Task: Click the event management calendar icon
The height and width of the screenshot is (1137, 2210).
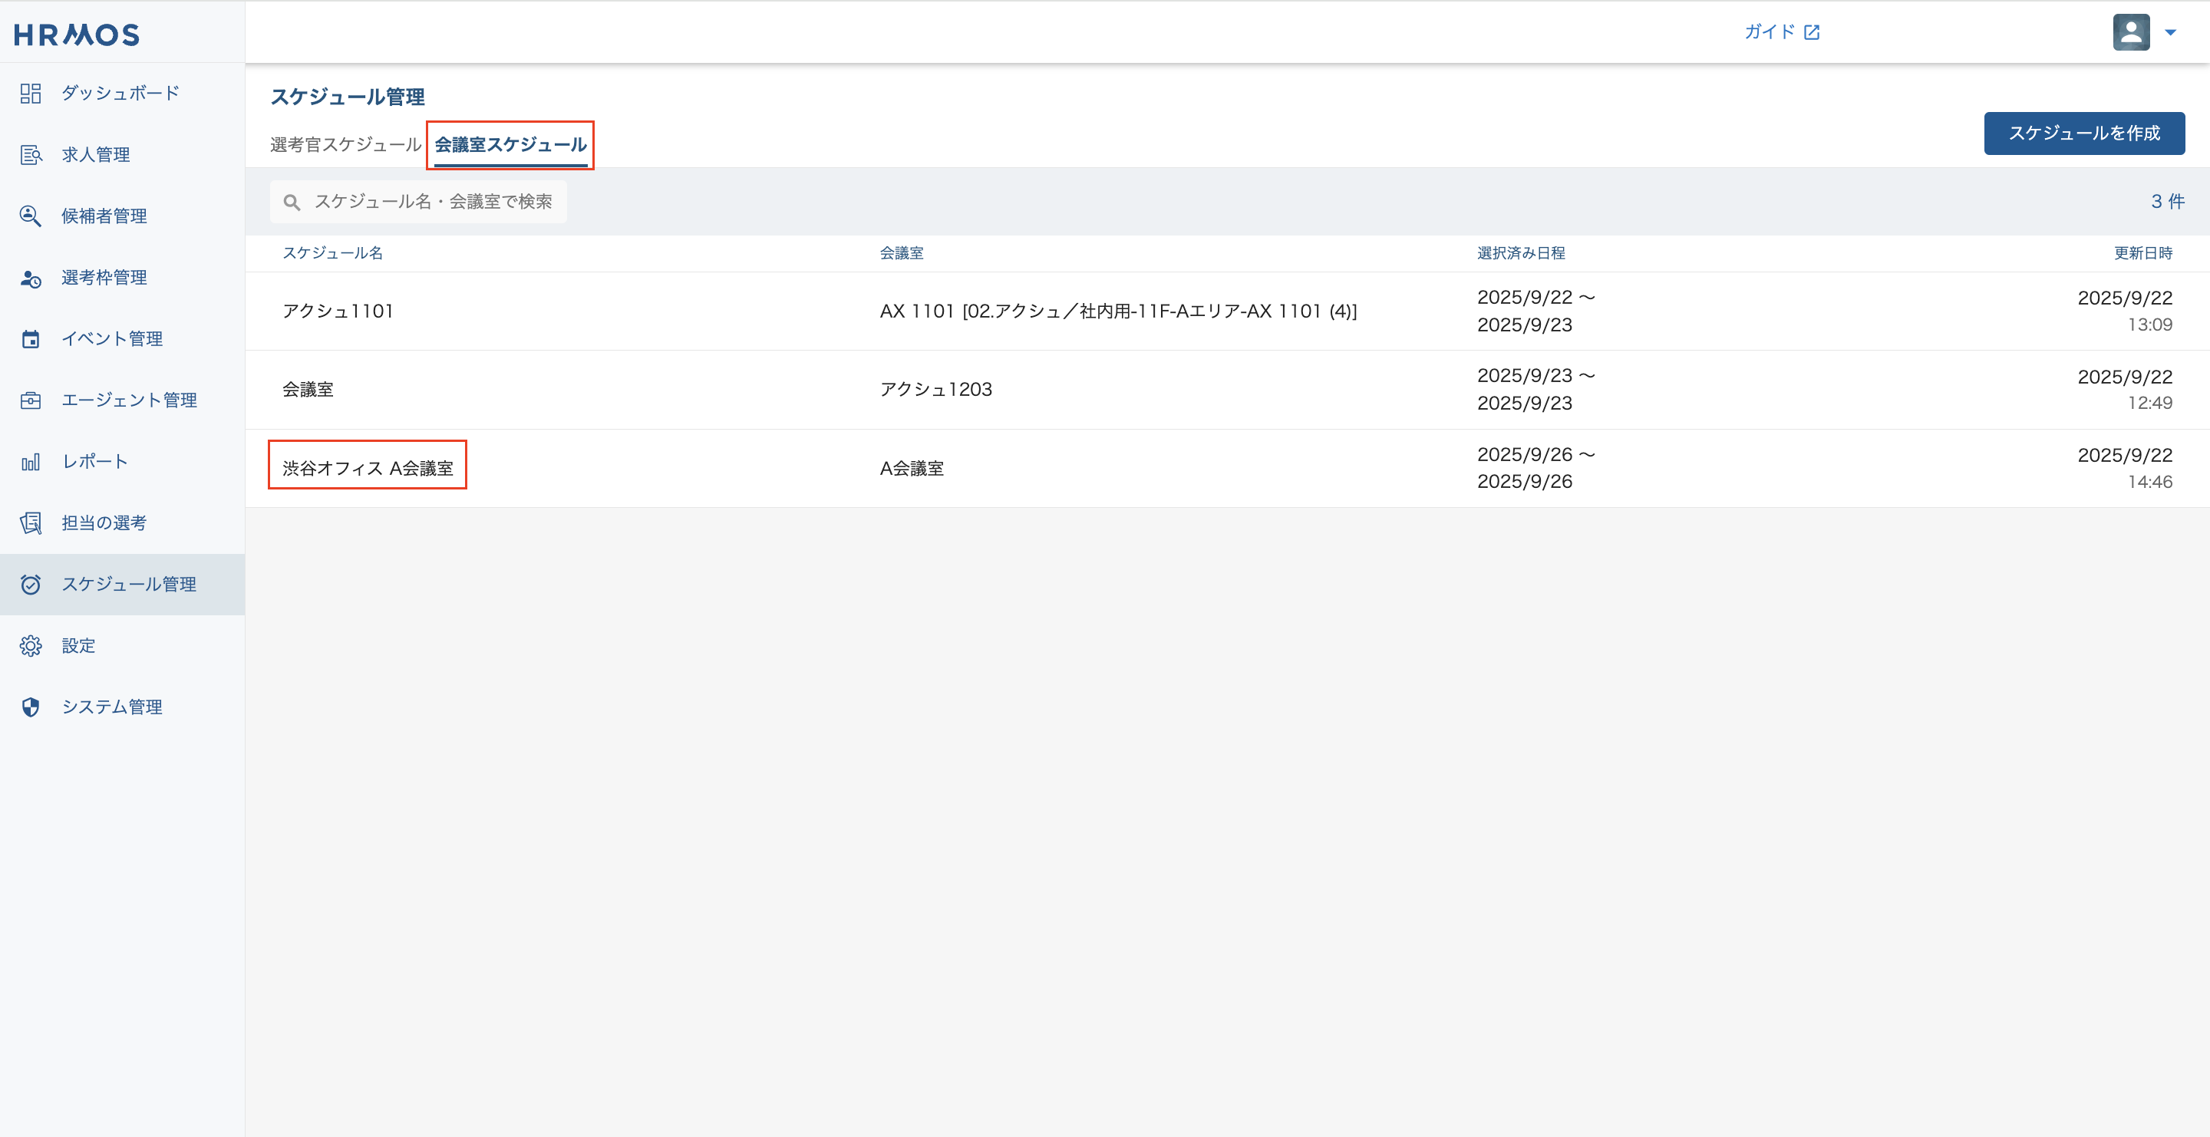Action: [x=31, y=338]
